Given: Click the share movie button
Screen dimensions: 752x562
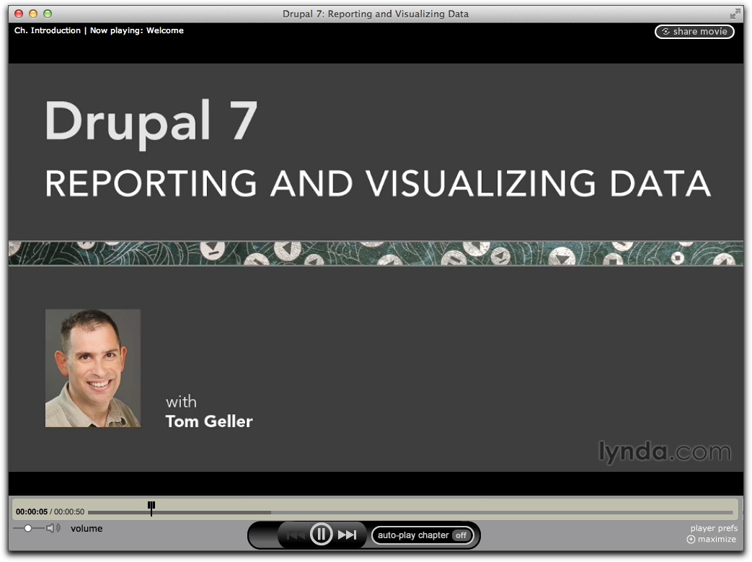Looking at the screenshot, I should pyautogui.click(x=694, y=32).
